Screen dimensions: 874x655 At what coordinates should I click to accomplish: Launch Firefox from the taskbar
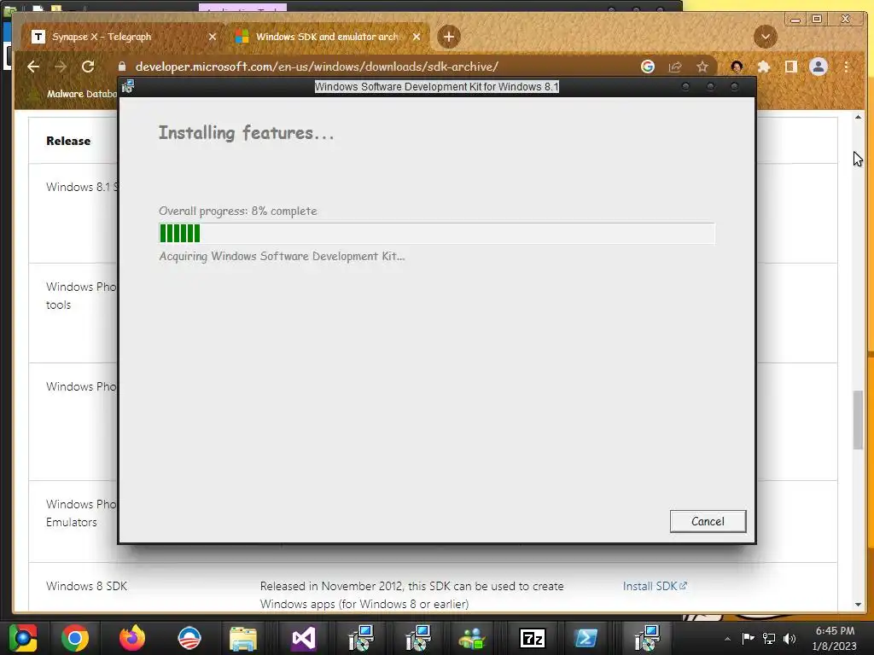pyautogui.click(x=132, y=638)
